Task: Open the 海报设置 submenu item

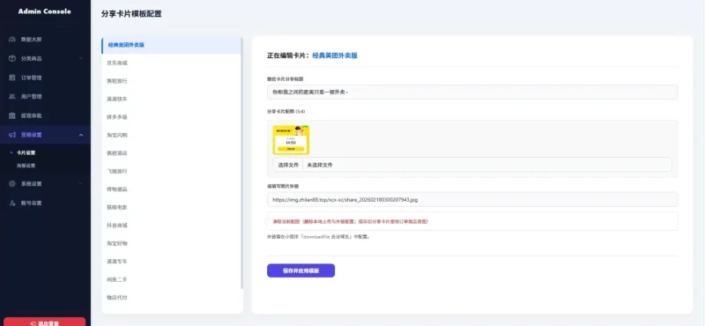Action: (26, 166)
